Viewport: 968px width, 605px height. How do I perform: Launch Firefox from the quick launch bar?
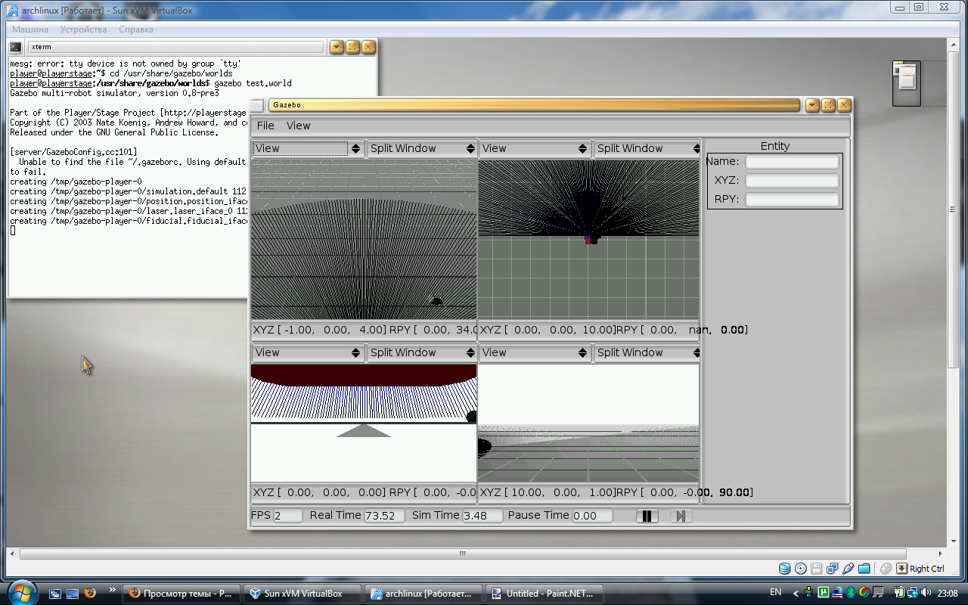pyautogui.click(x=90, y=594)
